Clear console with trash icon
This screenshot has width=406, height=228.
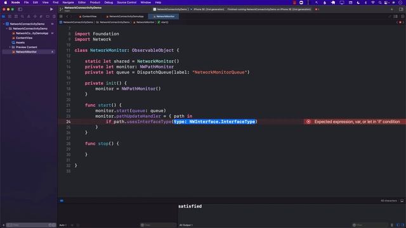(392, 225)
